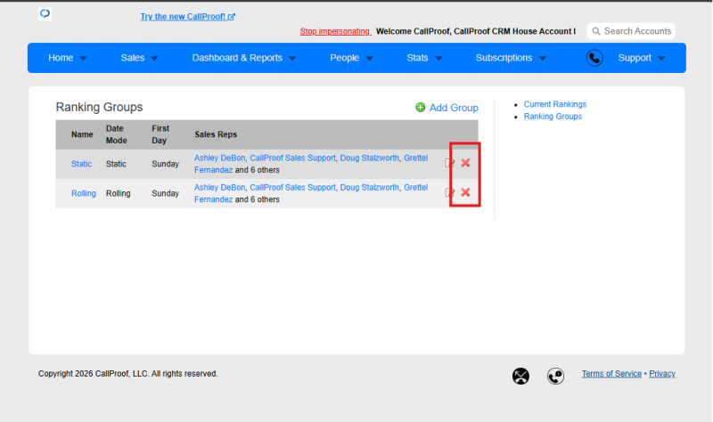Screen dimensions: 713x422
Task: Edit the Static ranking group
Action: coord(449,163)
